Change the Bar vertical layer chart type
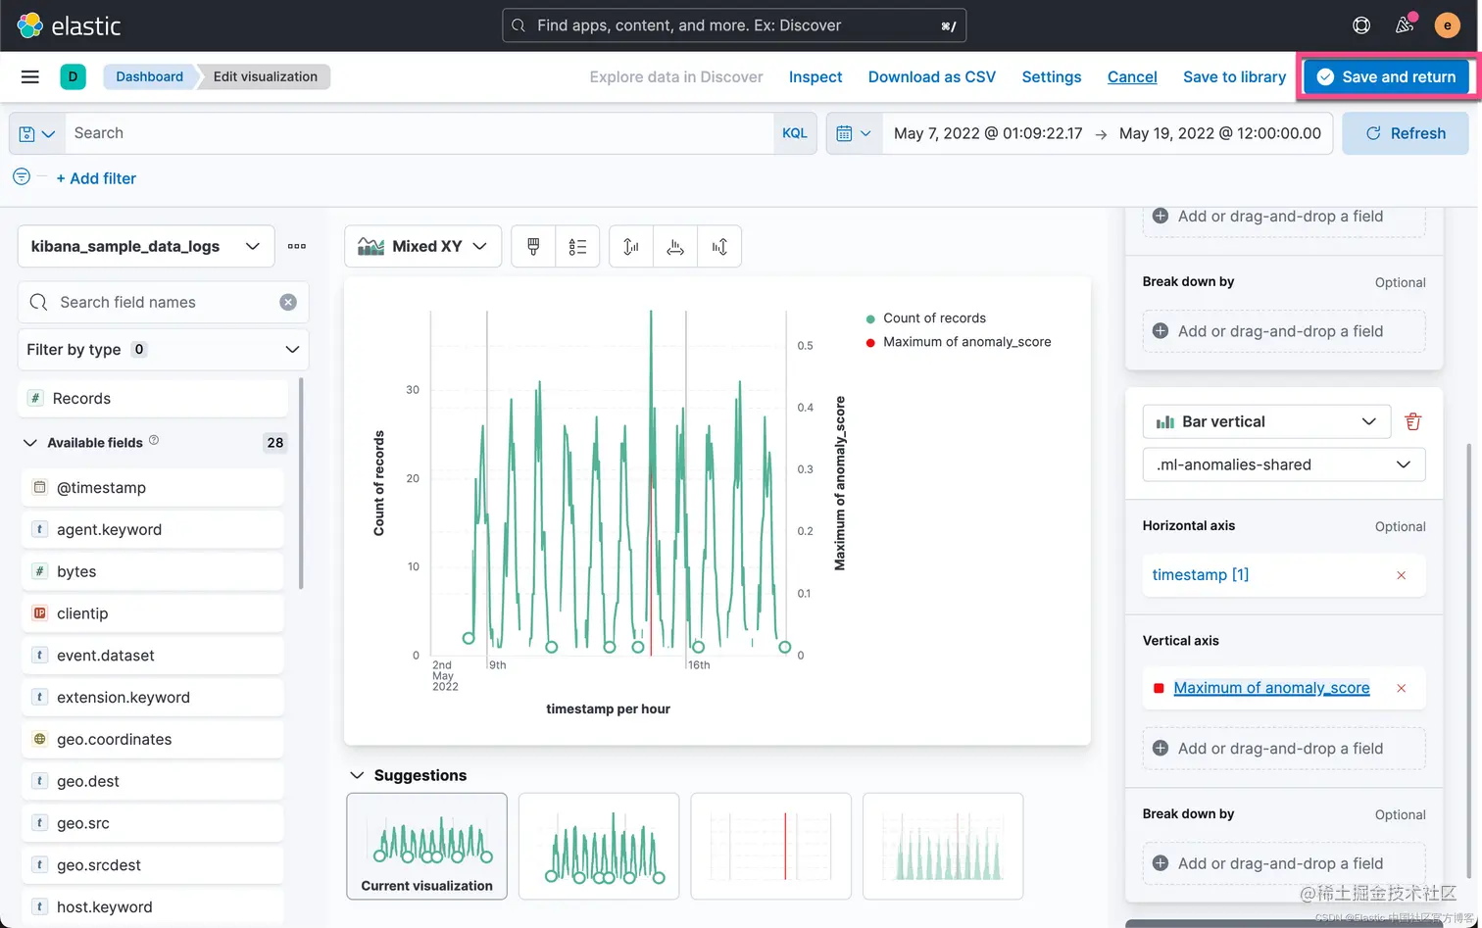This screenshot has width=1482, height=928. [x=1266, y=421]
